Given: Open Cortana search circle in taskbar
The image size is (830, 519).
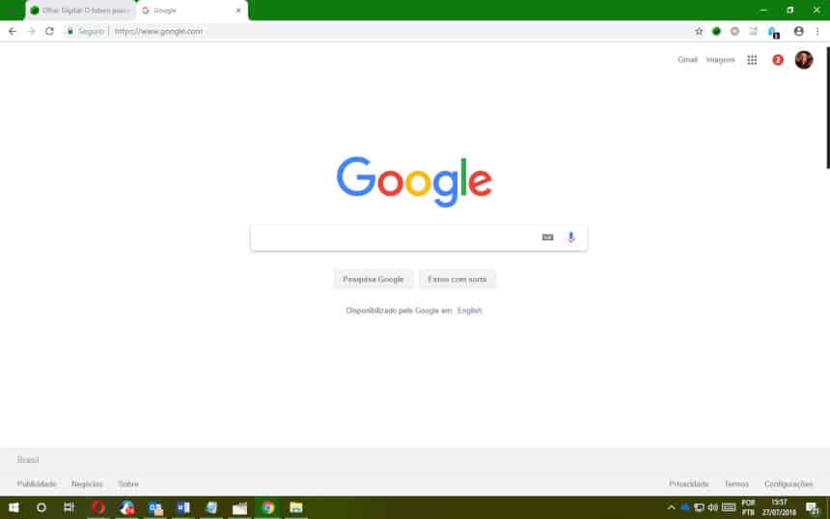Looking at the screenshot, I should 41,507.
